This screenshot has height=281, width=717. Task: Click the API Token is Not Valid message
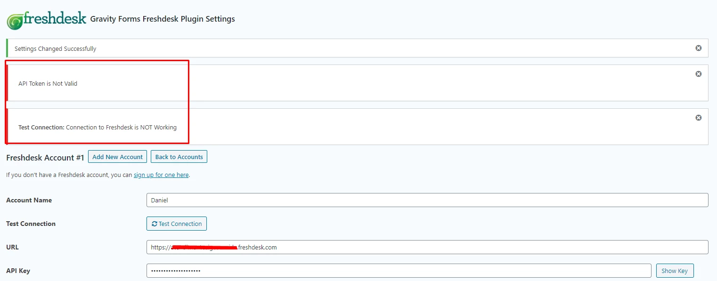click(48, 83)
